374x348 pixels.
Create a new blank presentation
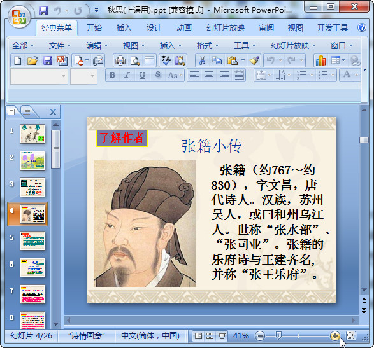tap(18, 60)
